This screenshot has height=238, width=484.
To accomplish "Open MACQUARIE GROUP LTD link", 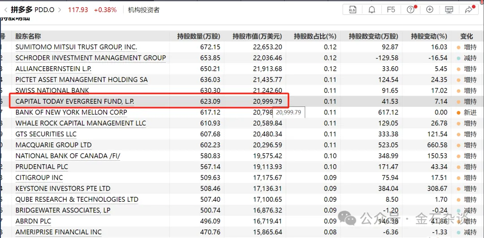I will coord(53,145).
